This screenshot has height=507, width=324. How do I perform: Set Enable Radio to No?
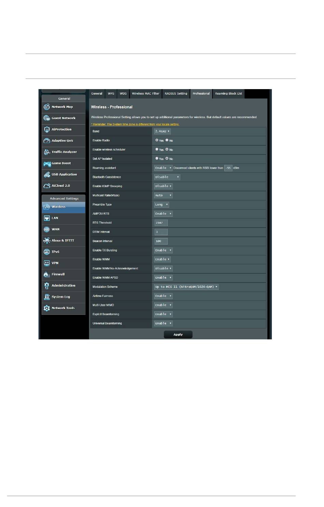pos(167,140)
